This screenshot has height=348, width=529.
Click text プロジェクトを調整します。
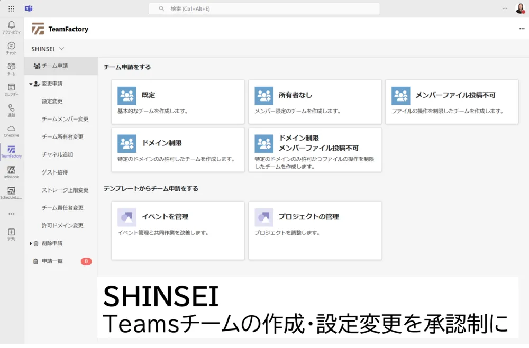point(287,233)
